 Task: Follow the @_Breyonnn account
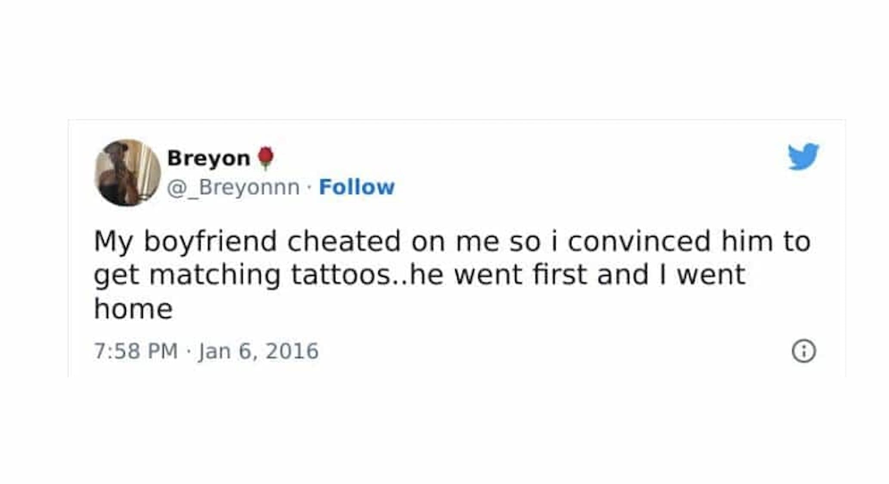tap(356, 187)
